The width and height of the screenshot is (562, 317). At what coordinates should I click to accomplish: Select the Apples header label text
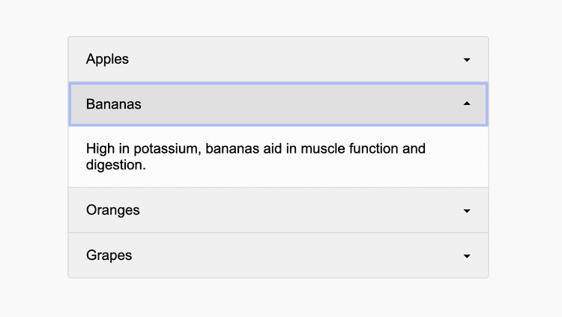click(107, 59)
